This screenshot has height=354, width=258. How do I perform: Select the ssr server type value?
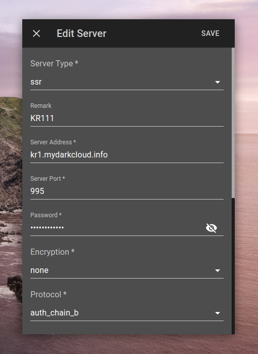pyautogui.click(x=36, y=82)
